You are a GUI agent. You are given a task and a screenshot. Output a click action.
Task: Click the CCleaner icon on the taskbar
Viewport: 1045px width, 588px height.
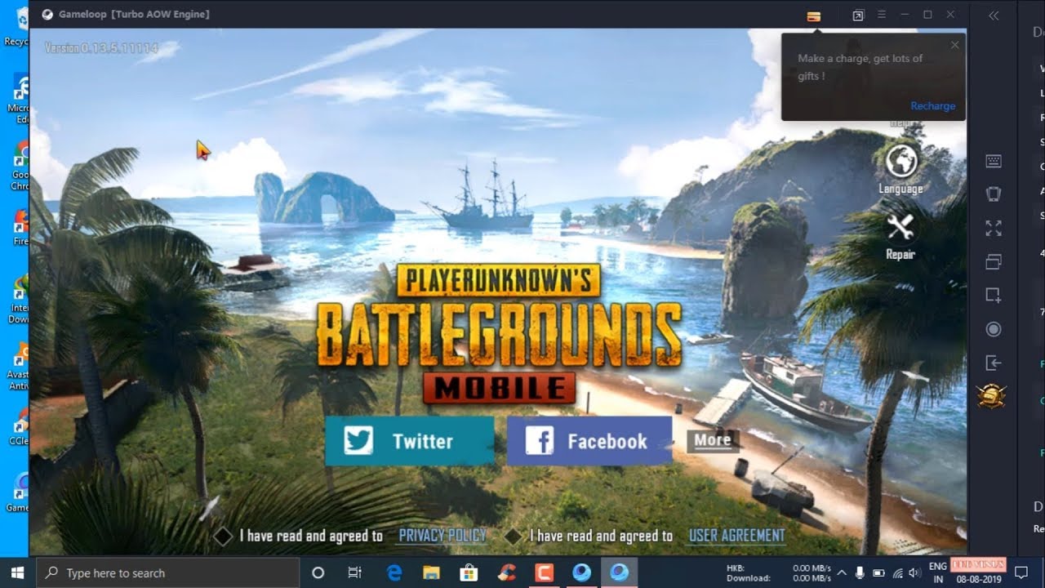pyautogui.click(x=507, y=572)
